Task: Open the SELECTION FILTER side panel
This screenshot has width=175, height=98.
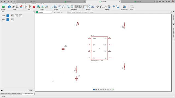Action: 174,33
